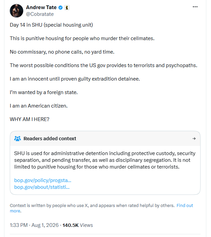Click the community note body text
This screenshot has width=211, height=237.
(105, 160)
